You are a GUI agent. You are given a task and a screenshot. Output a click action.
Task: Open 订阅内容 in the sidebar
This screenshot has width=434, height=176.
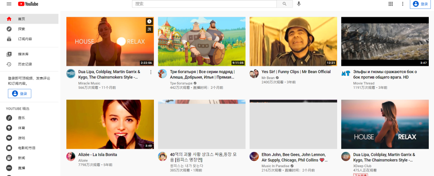click(x=29, y=39)
